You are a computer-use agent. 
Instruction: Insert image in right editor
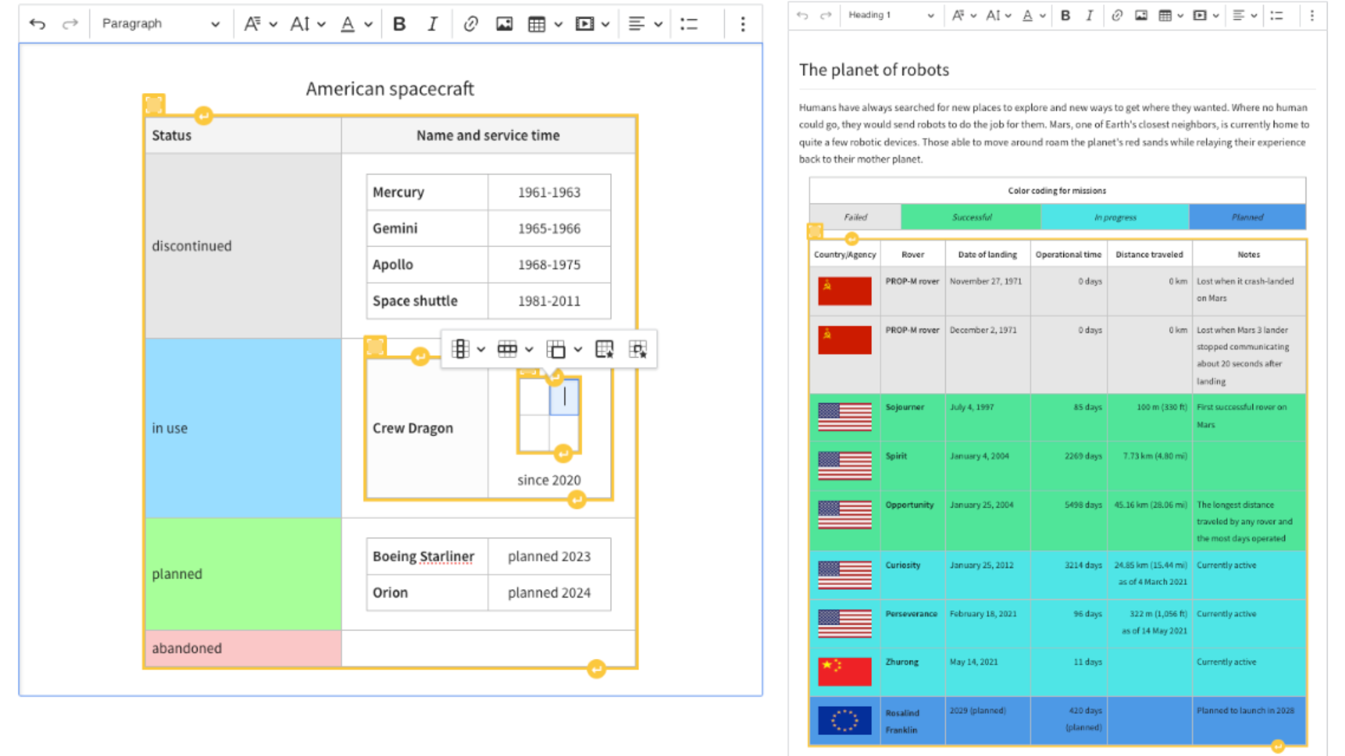[x=1141, y=16]
